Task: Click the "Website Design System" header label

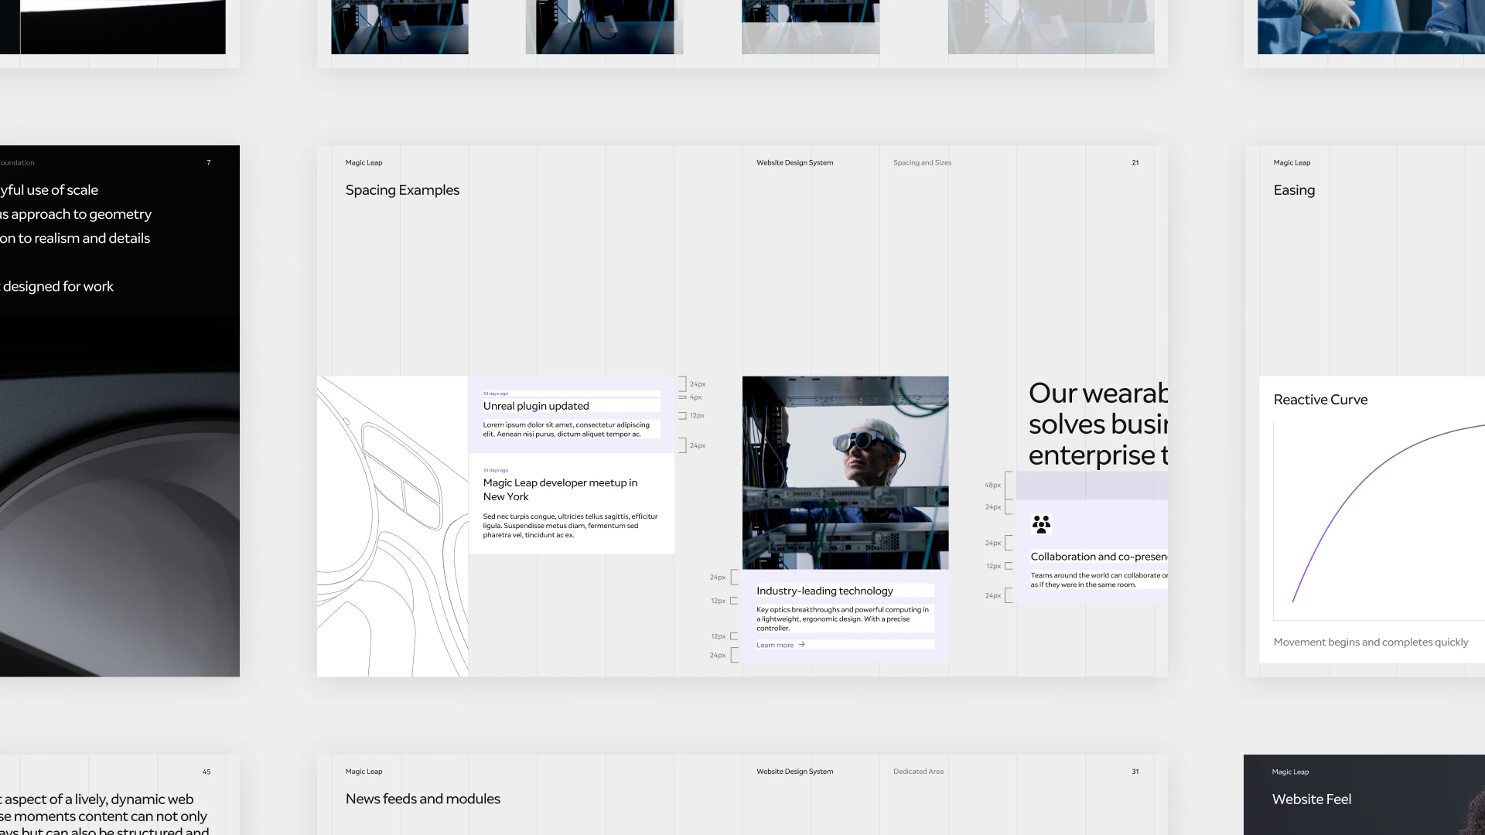Action: [794, 162]
